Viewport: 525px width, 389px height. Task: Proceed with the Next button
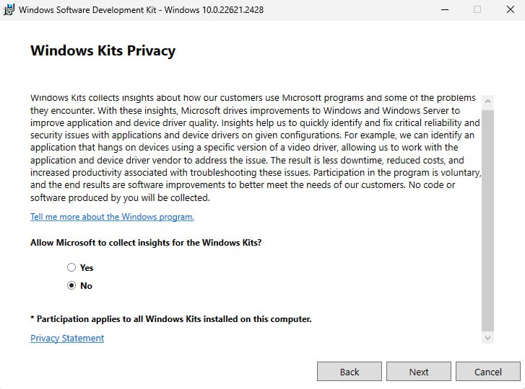click(419, 372)
